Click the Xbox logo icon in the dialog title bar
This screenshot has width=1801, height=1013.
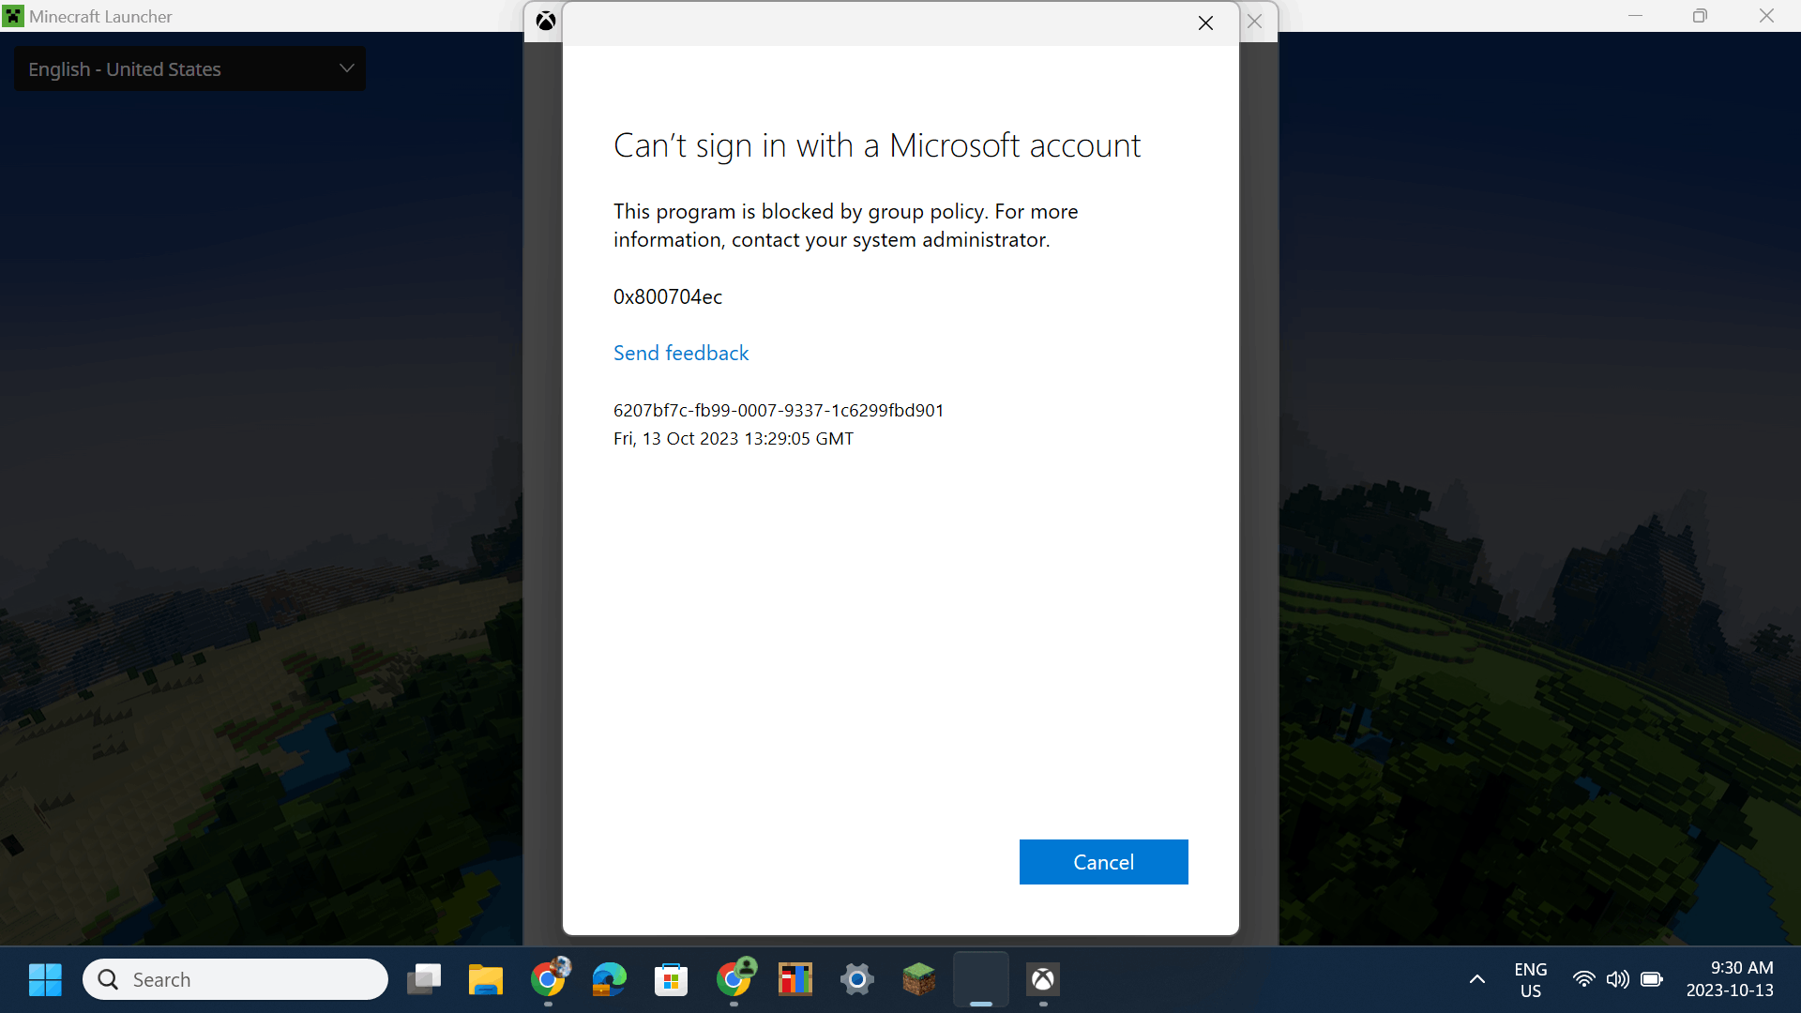coord(545,21)
